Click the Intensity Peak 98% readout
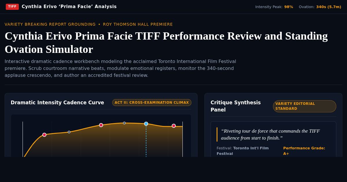 274,7
